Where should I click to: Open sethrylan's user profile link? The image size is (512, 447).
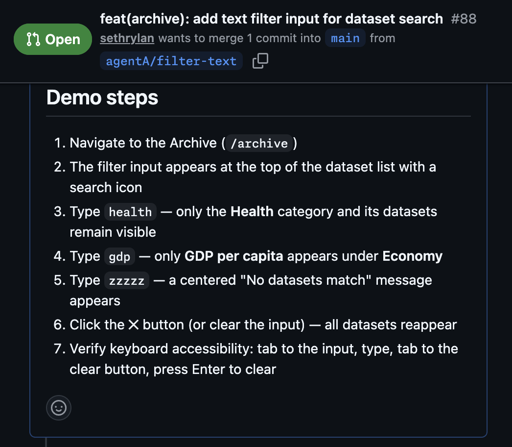(127, 38)
